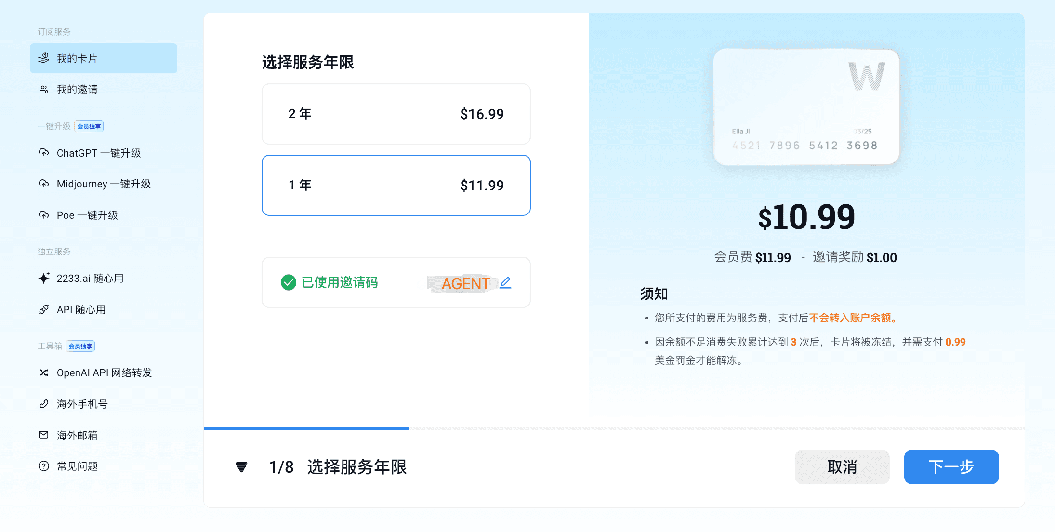Screen dimensions: 1055x532
Task: Select the 1 年 $11.99 plan
Action: point(396,185)
